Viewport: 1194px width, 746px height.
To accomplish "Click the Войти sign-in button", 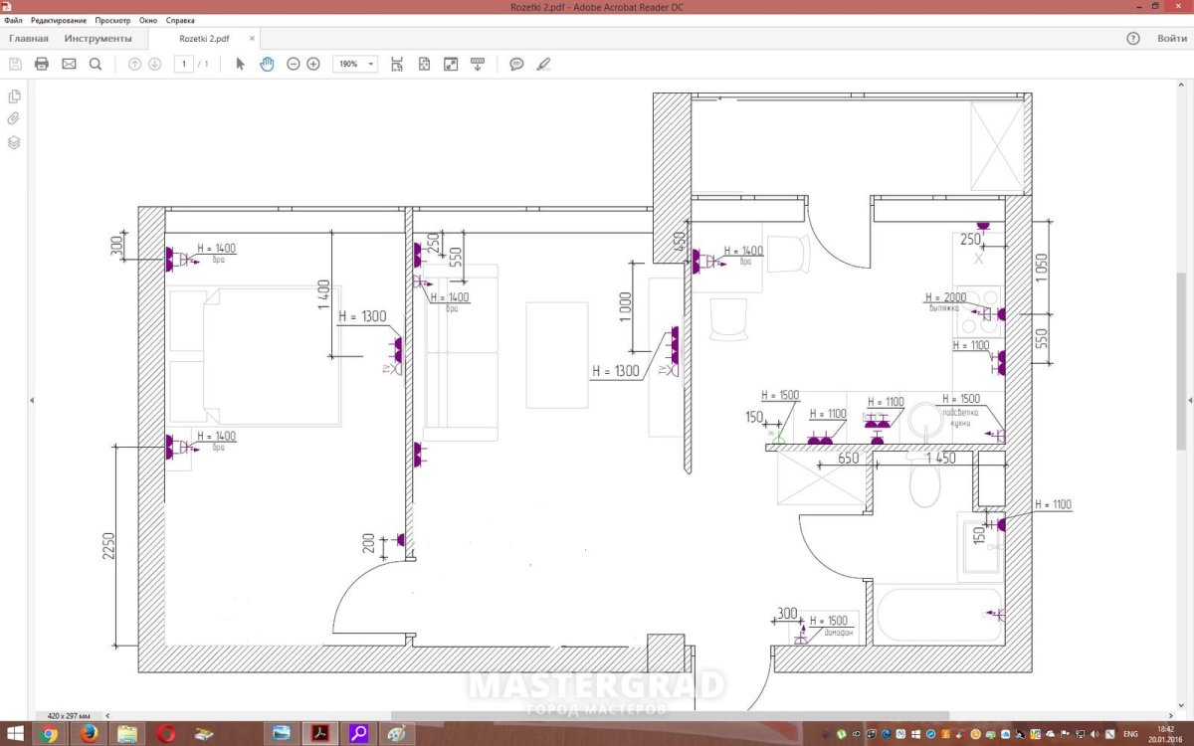I will click(1171, 39).
